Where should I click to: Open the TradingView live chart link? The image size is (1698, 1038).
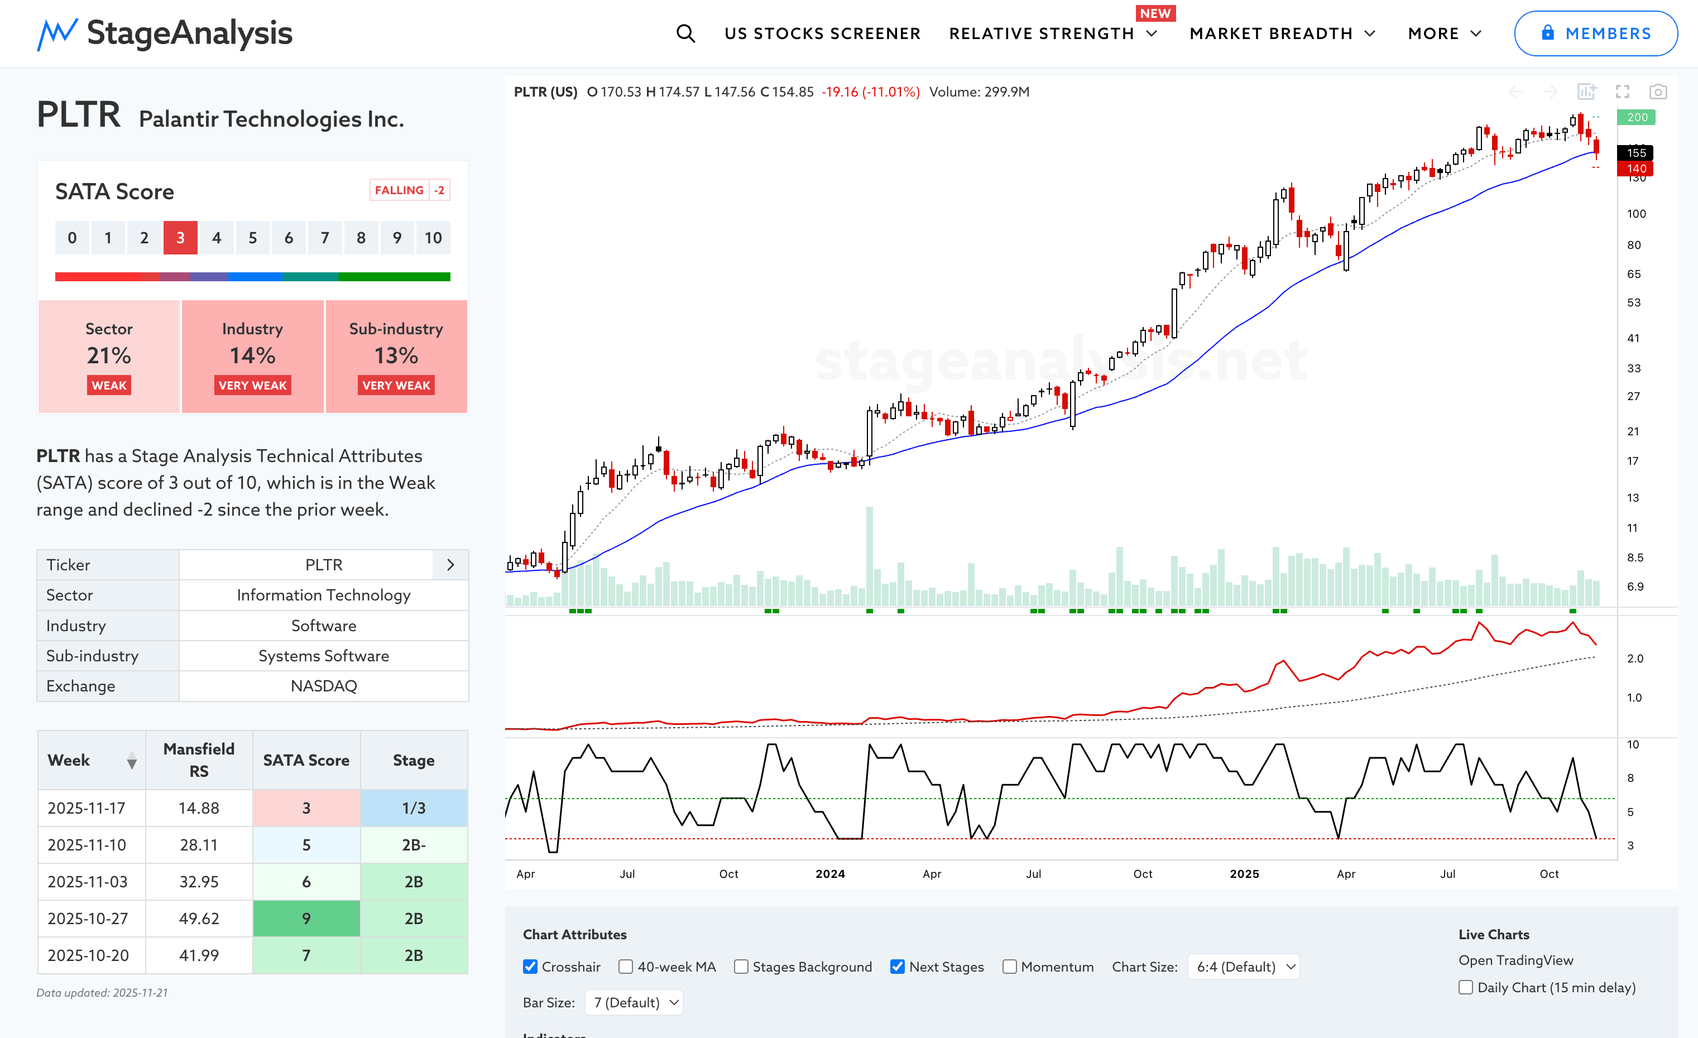coord(1515,960)
